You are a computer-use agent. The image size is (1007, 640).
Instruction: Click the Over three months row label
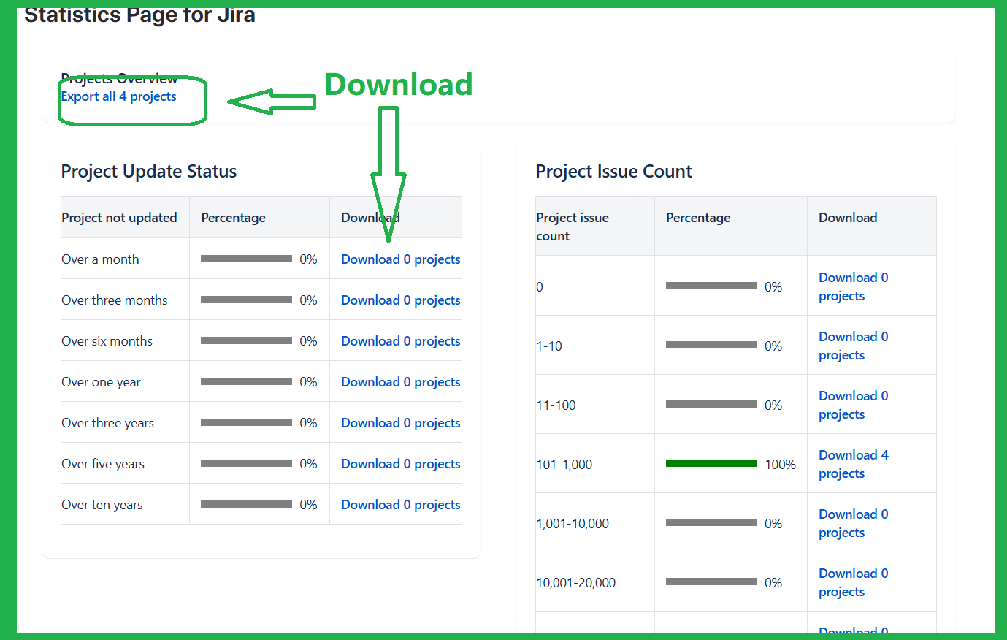(115, 300)
